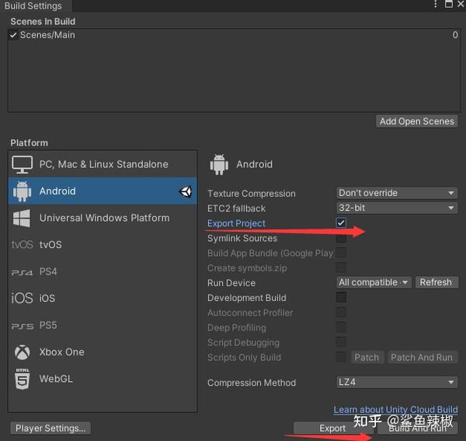Select Scenes/Main in the scene list

pyautogui.click(x=234, y=35)
